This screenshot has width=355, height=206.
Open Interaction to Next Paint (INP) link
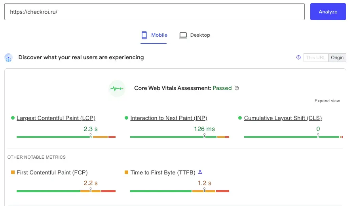(169, 118)
